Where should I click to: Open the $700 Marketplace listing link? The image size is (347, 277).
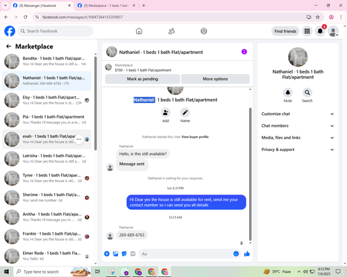coord(143,70)
